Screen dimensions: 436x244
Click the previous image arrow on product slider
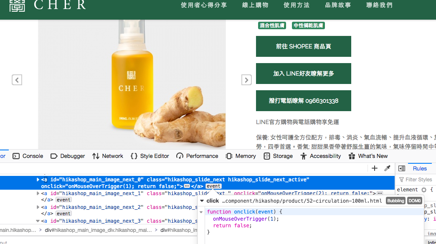[17, 80]
